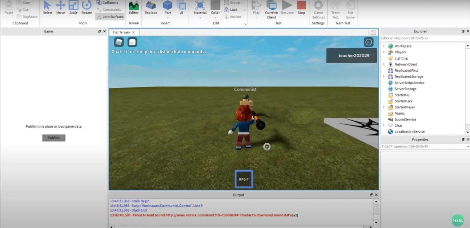Expand the ReplicatedStorage node
The image size is (470, 228).
coord(384,77)
